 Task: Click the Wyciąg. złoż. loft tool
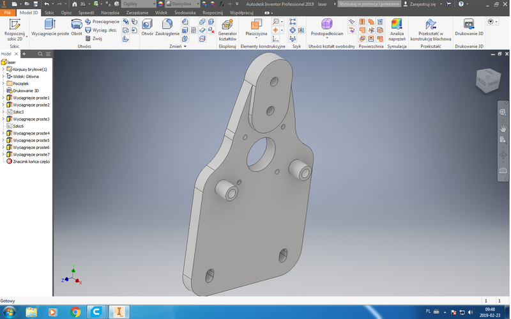coord(101,30)
